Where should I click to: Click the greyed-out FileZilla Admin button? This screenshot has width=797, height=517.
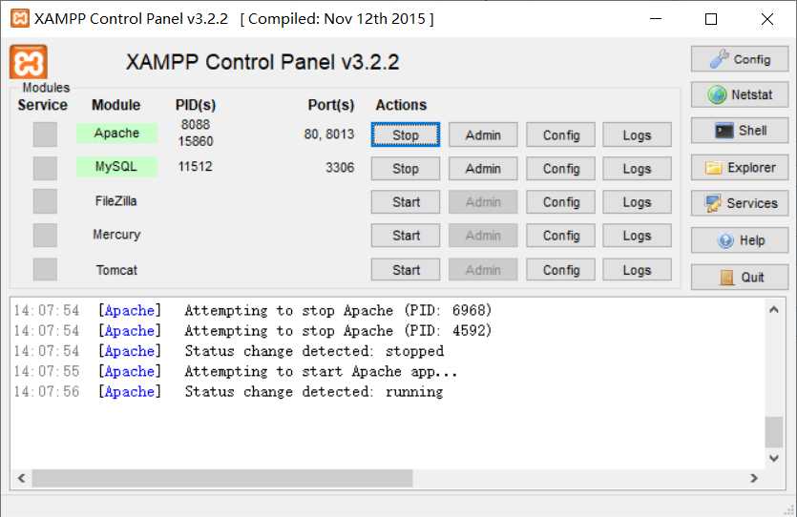483,201
